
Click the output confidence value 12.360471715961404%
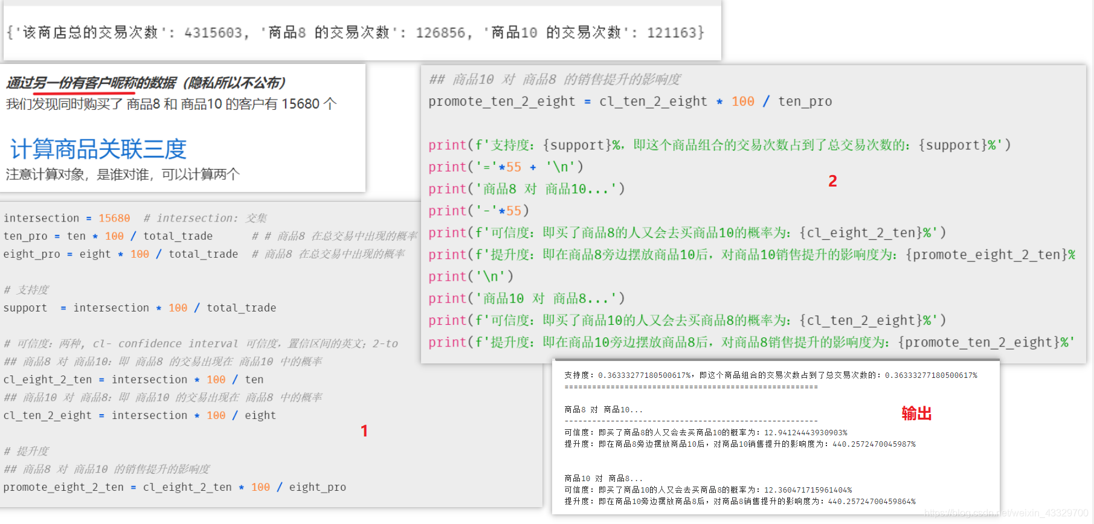808,490
